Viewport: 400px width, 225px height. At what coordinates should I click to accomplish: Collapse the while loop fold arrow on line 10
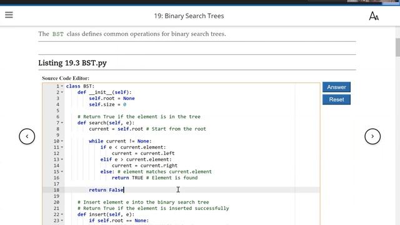[62, 141]
